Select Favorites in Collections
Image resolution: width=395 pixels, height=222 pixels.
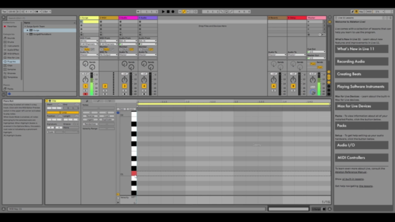point(10,27)
